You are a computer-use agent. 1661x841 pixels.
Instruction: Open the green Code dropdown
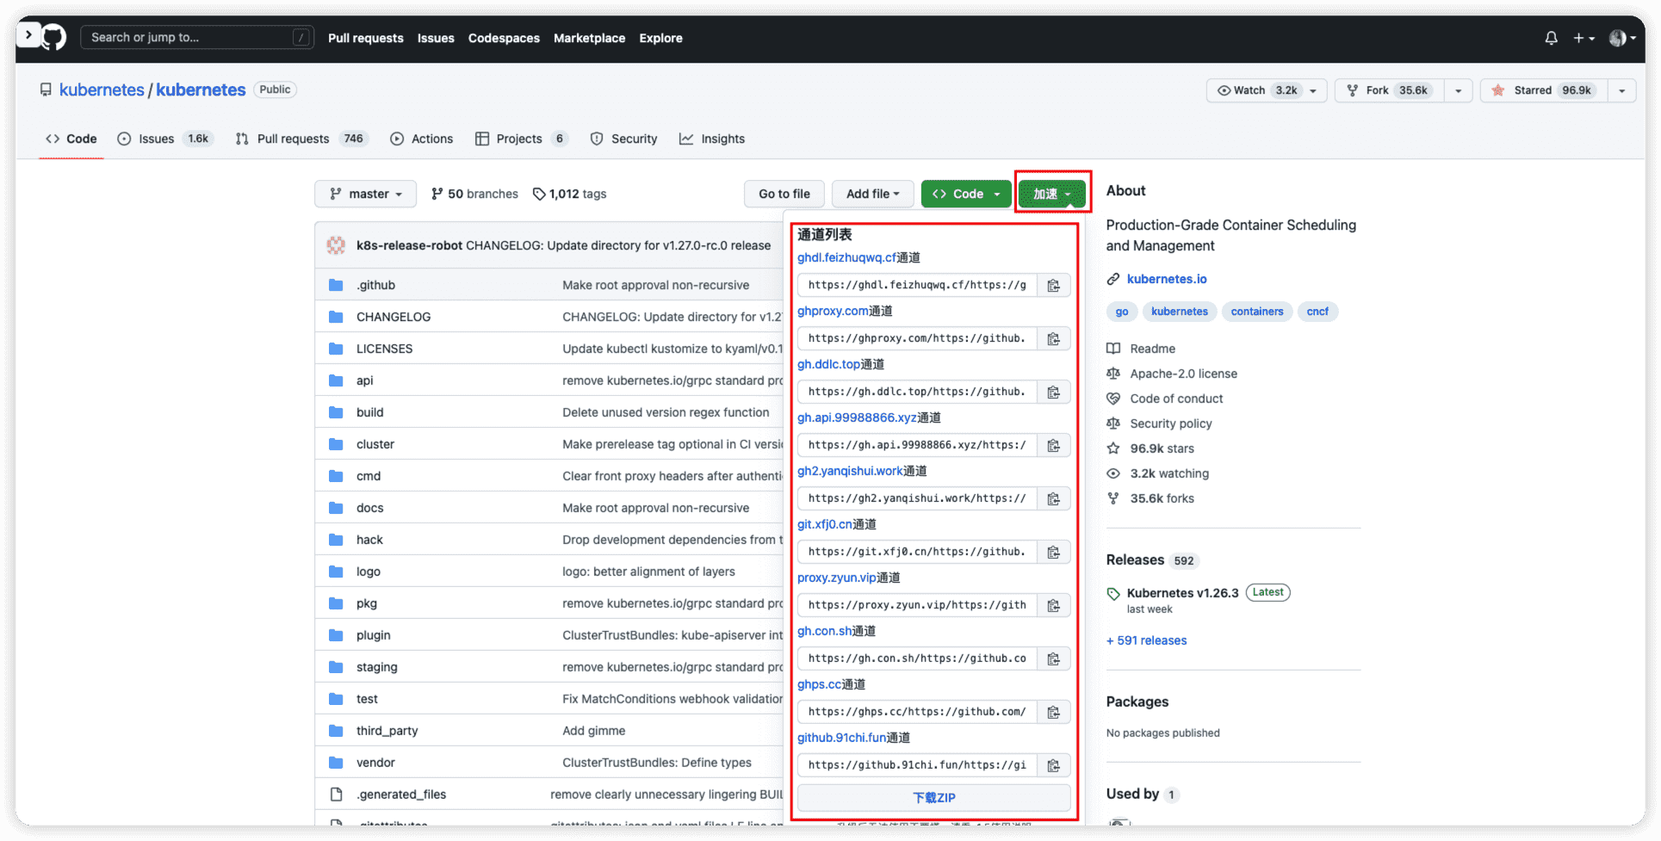[x=966, y=194]
